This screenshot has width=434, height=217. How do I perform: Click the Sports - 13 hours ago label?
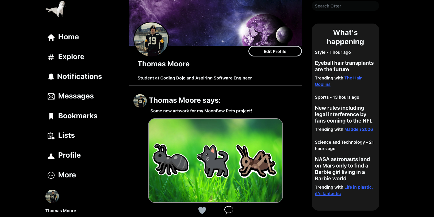(337, 97)
